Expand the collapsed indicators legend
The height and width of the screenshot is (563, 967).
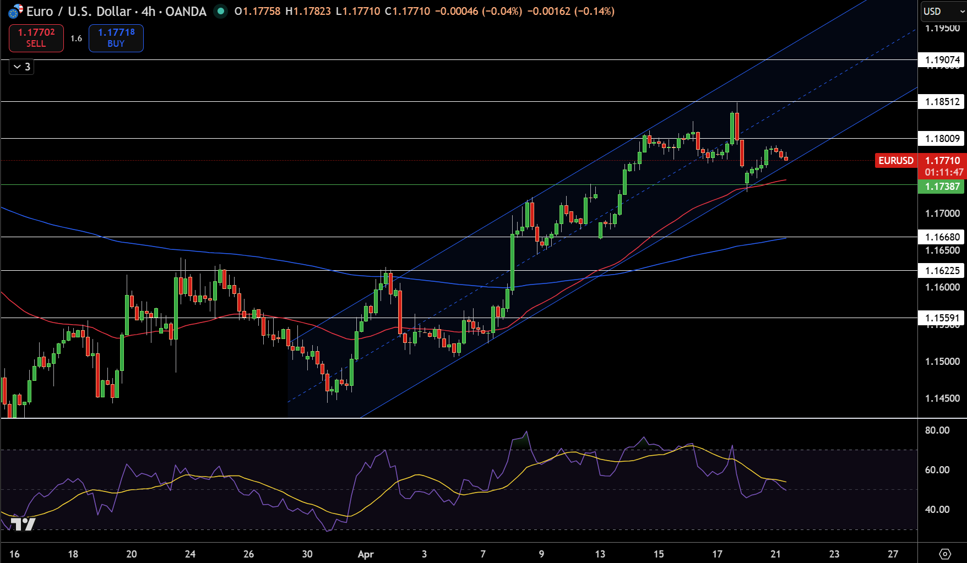click(x=21, y=67)
